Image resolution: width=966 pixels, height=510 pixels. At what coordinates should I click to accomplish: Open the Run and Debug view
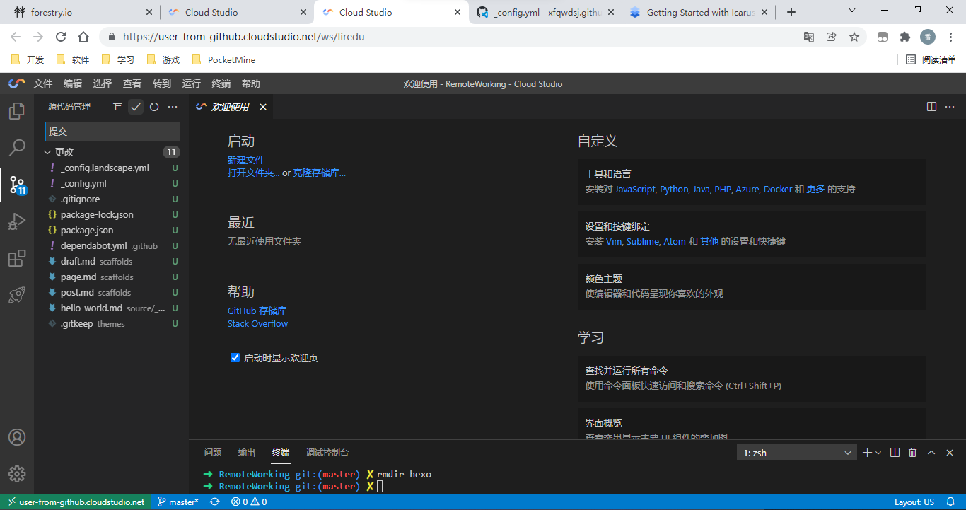(17, 222)
